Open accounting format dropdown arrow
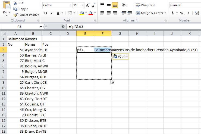Viewport: 201px width, 134px height. (x=177, y=13)
